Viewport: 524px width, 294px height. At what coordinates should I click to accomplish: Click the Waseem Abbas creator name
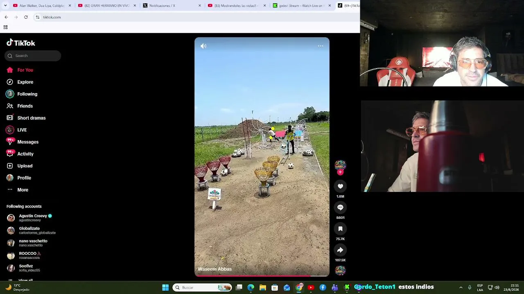(x=215, y=269)
